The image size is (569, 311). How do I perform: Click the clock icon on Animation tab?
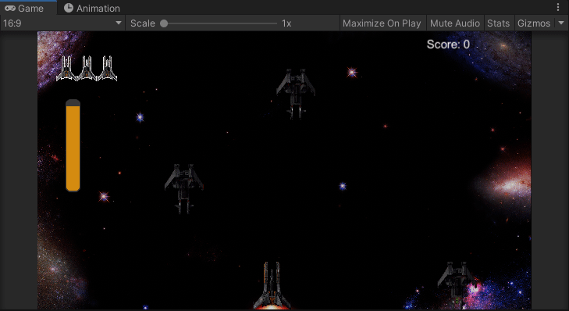pyautogui.click(x=69, y=8)
